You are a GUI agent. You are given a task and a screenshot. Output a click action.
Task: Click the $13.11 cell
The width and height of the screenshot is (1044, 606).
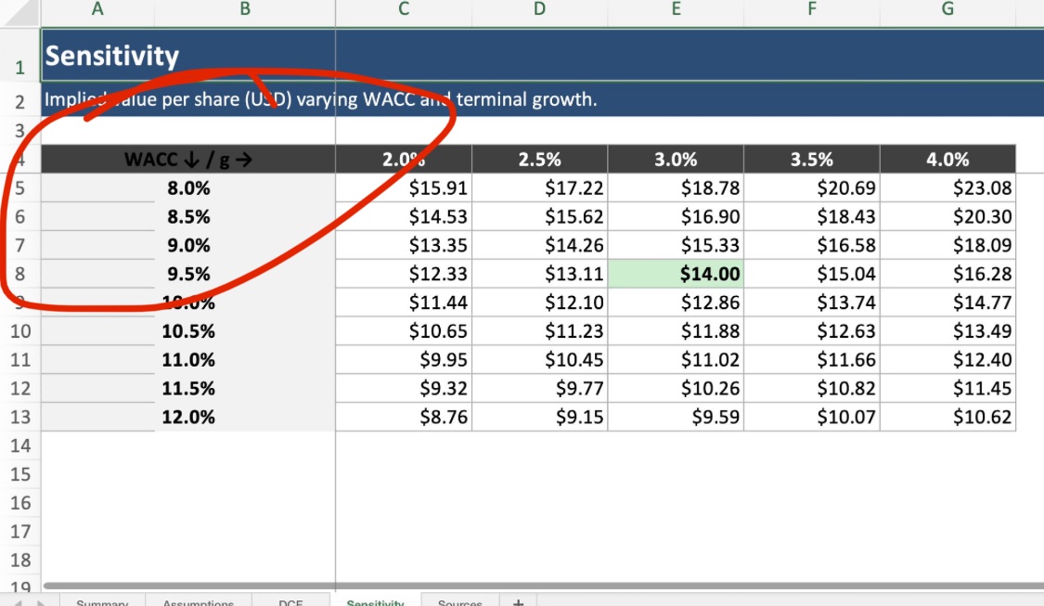[x=539, y=274]
